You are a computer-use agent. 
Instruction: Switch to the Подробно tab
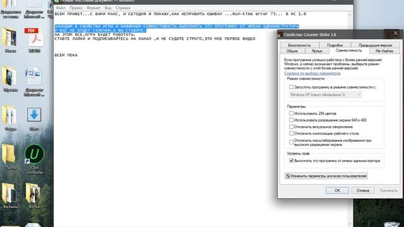335,45
